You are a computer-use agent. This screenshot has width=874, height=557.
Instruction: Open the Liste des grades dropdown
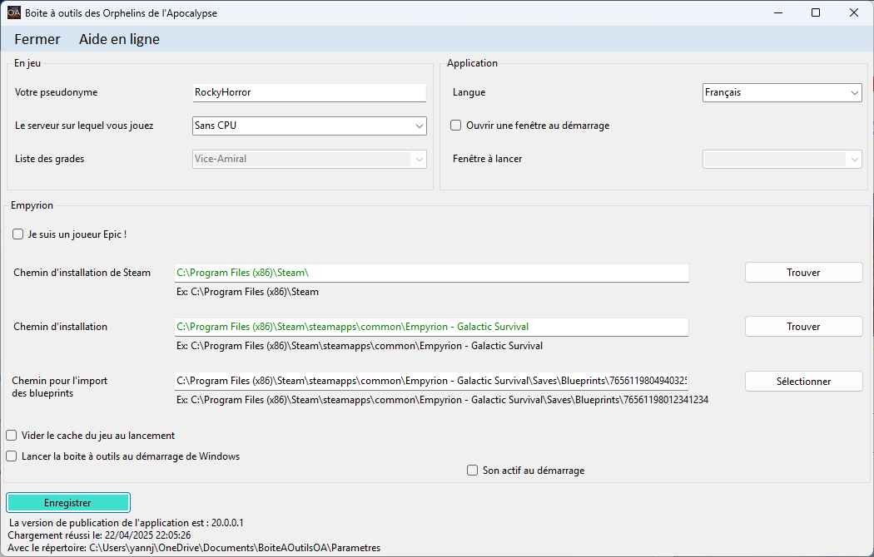309,159
